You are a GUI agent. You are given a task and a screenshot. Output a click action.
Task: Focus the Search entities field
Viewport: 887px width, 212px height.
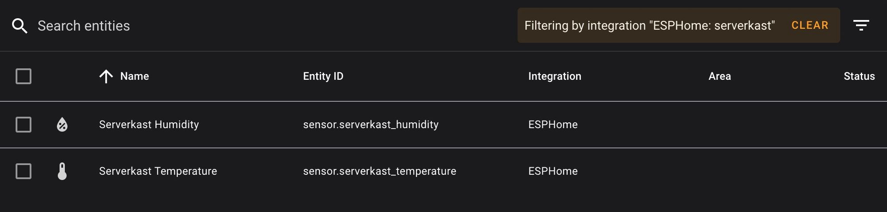(177, 26)
